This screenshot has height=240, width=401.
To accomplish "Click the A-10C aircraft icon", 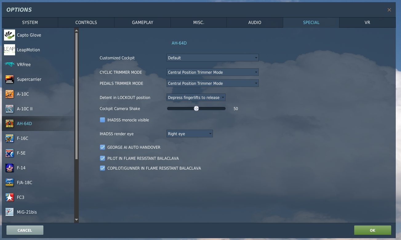I will coord(10,94).
